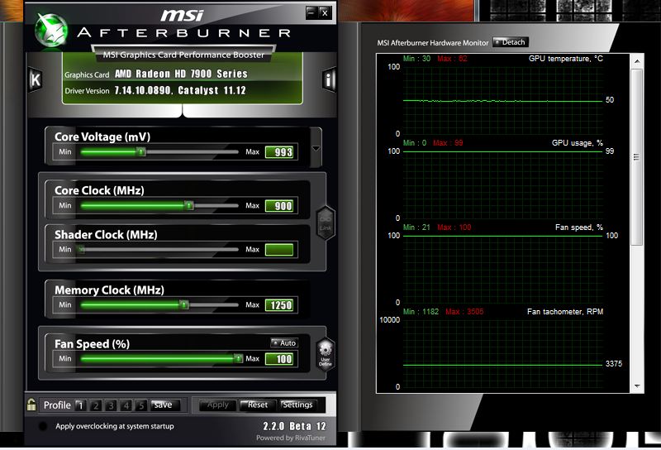
Task: Click the hardware monitor scrollbar thumb
Action: coord(637,157)
